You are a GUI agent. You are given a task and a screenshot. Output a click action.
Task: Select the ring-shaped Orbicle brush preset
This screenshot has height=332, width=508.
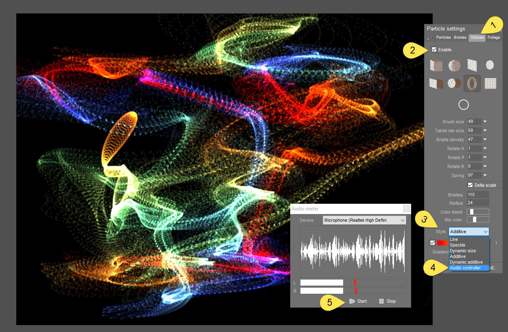click(x=472, y=83)
